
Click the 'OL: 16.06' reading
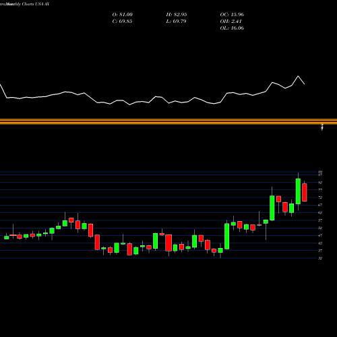pyautogui.click(x=232, y=28)
